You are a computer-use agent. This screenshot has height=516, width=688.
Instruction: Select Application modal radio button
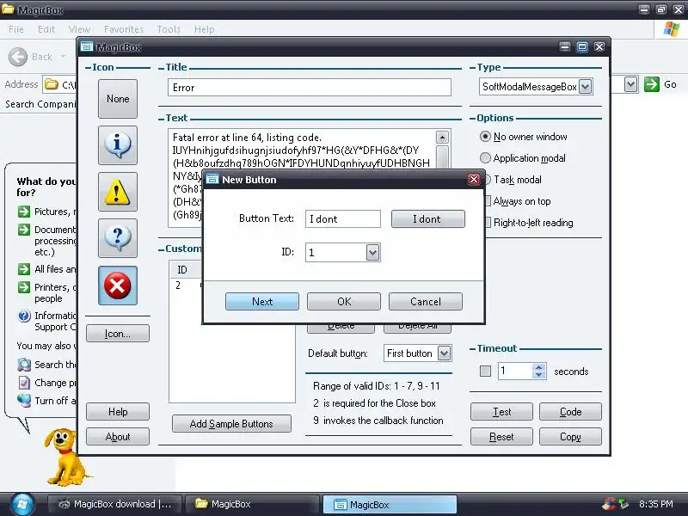485,158
